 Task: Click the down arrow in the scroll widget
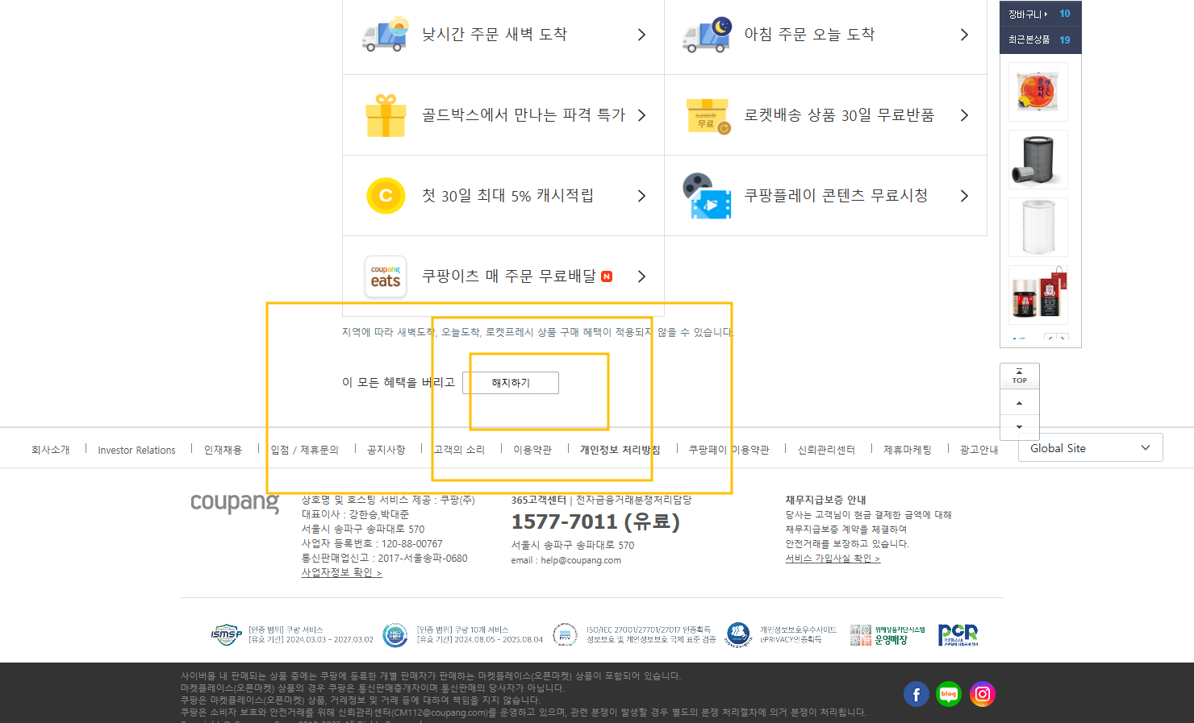click(x=1020, y=426)
